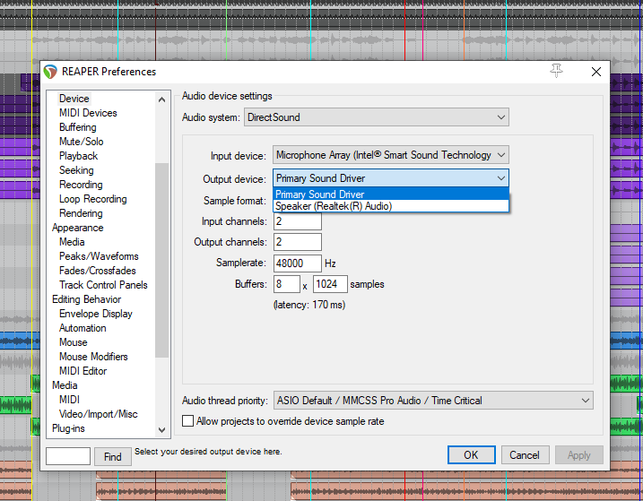The image size is (643, 501).
Task: Click the Output channels field
Action: coord(297,242)
